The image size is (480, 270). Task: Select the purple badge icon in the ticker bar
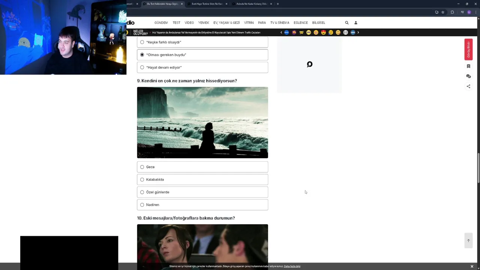coord(294,32)
